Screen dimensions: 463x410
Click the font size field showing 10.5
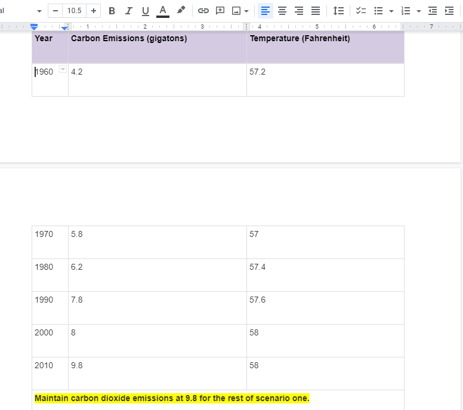pyautogui.click(x=74, y=11)
